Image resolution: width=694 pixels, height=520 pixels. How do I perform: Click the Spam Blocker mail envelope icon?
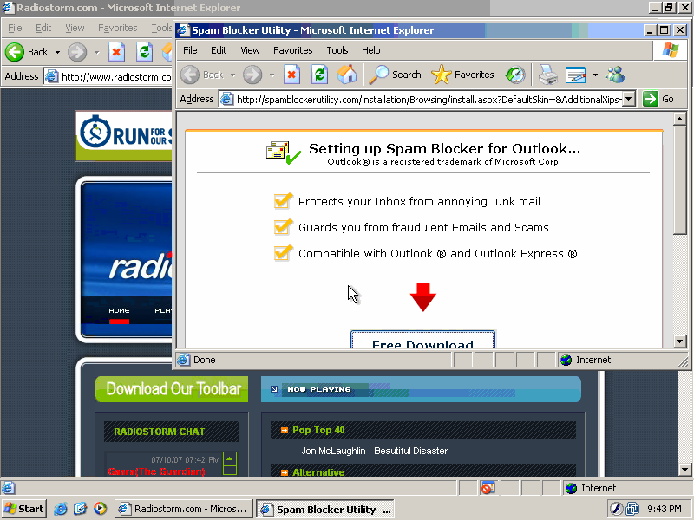(284, 153)
